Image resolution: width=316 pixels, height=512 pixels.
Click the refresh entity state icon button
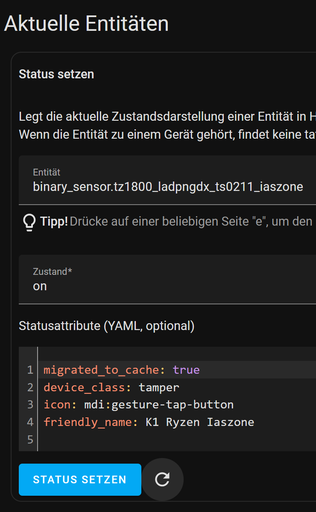point(162,479)
